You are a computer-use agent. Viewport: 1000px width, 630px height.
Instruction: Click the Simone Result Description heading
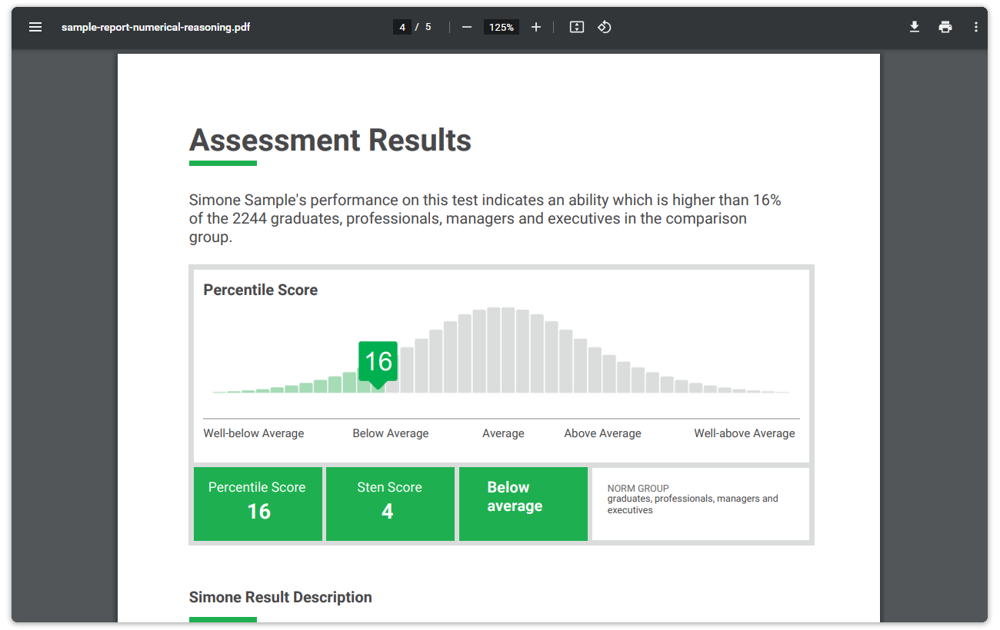pyautogui.click(x=280, y=597)
